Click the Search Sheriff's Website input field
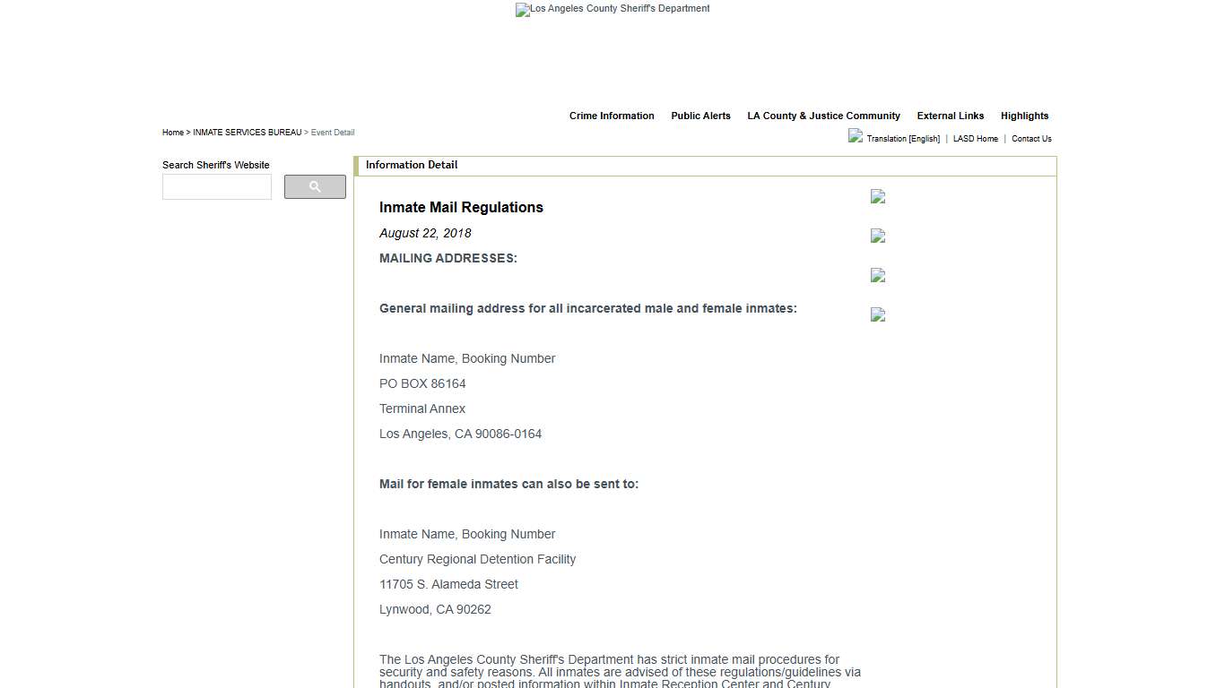This screenshot has width=1225, height=688. [216, 186]
